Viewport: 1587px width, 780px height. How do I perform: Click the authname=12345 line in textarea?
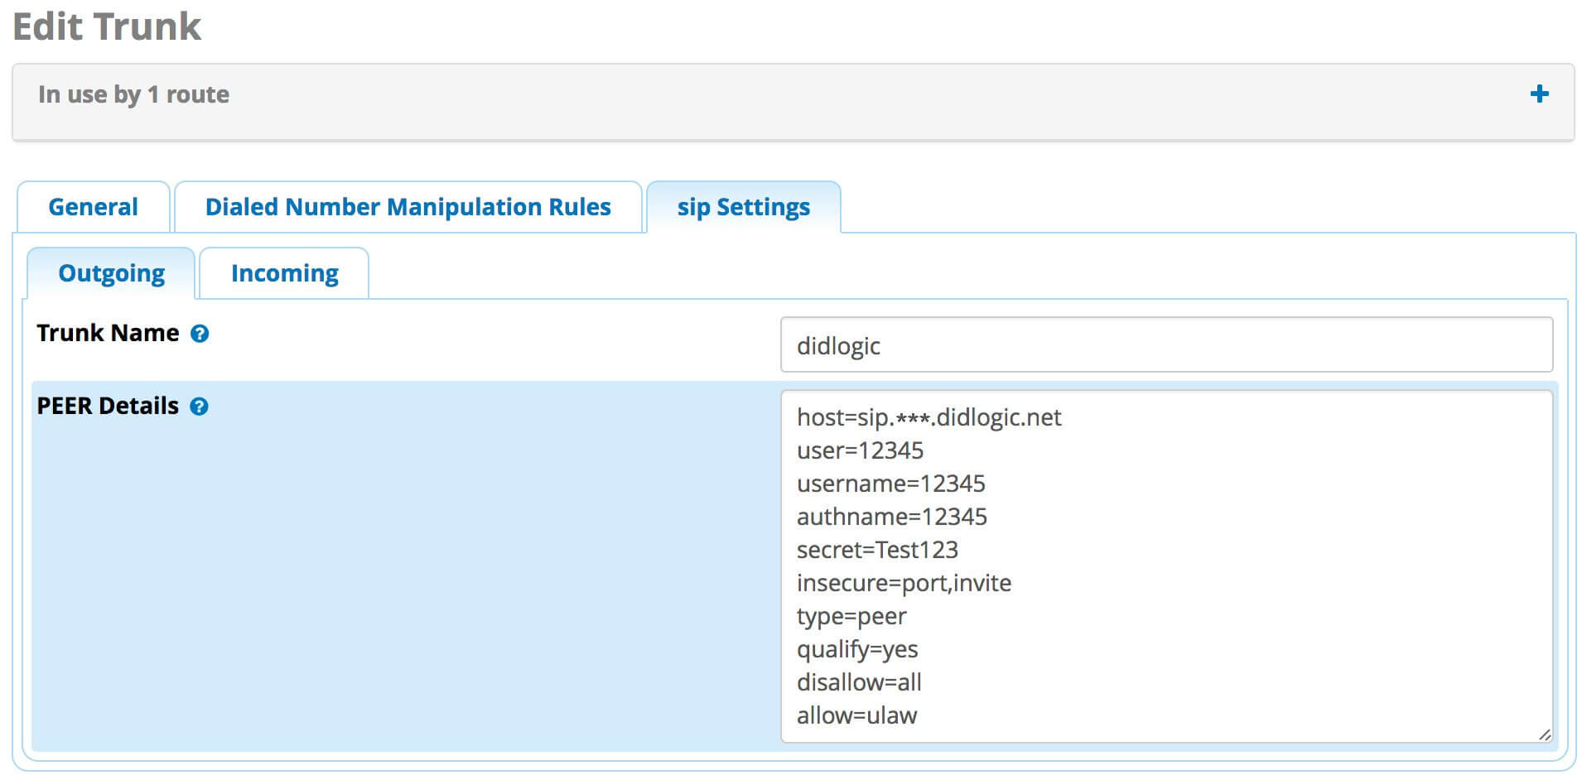891,517
